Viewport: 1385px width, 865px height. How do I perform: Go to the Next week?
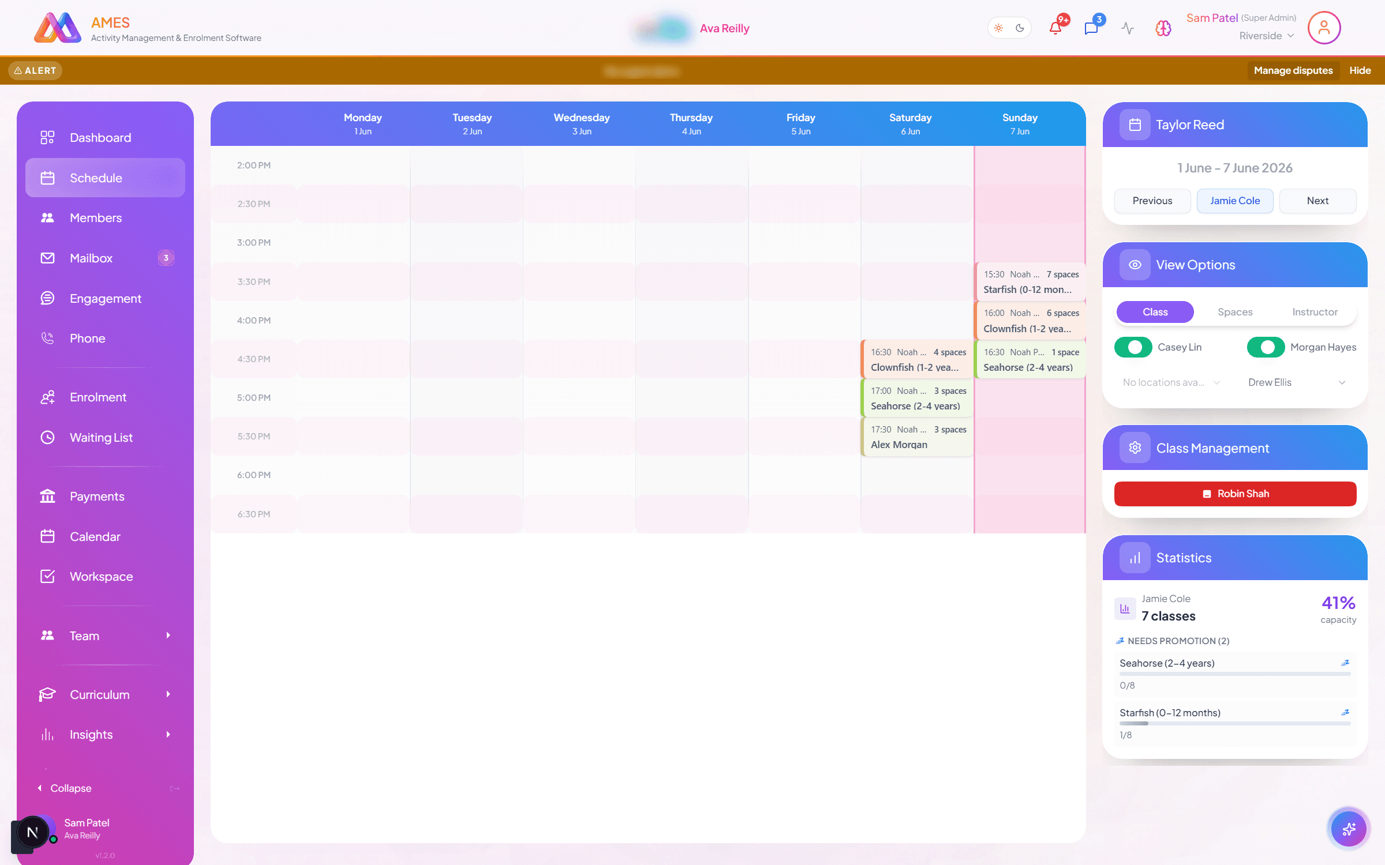point(1317,201)
